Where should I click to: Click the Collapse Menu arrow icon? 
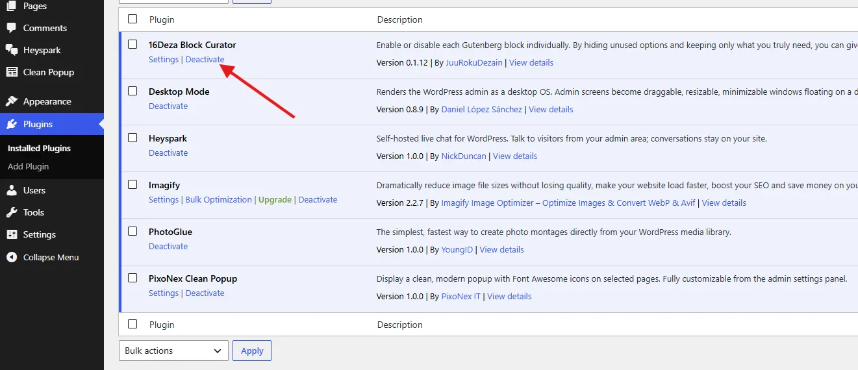(11, 257)
